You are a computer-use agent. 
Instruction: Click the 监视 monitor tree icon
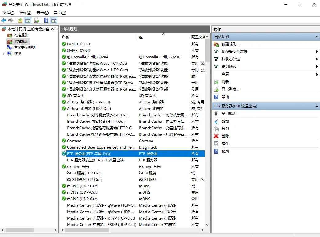10,54
